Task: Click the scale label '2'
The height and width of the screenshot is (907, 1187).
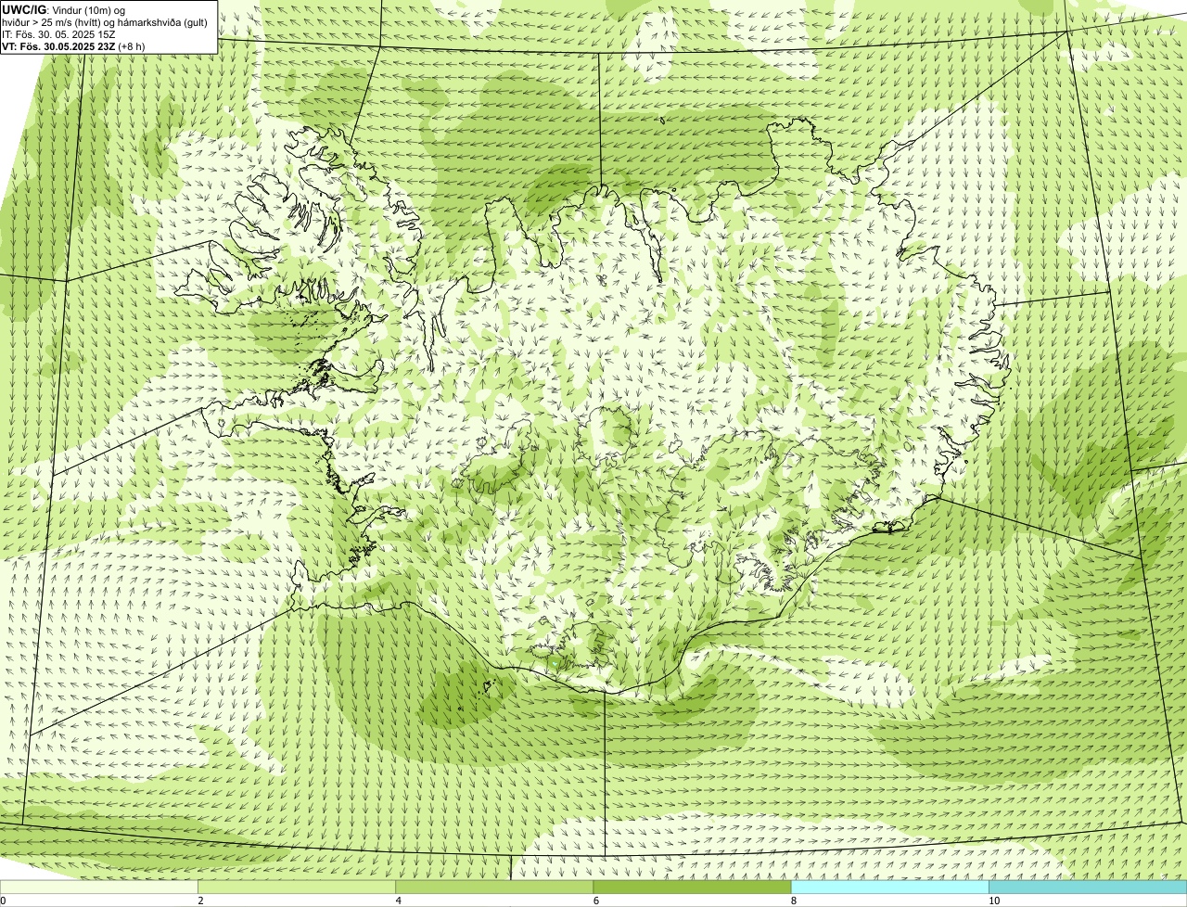Action: (x=200, y=901)
